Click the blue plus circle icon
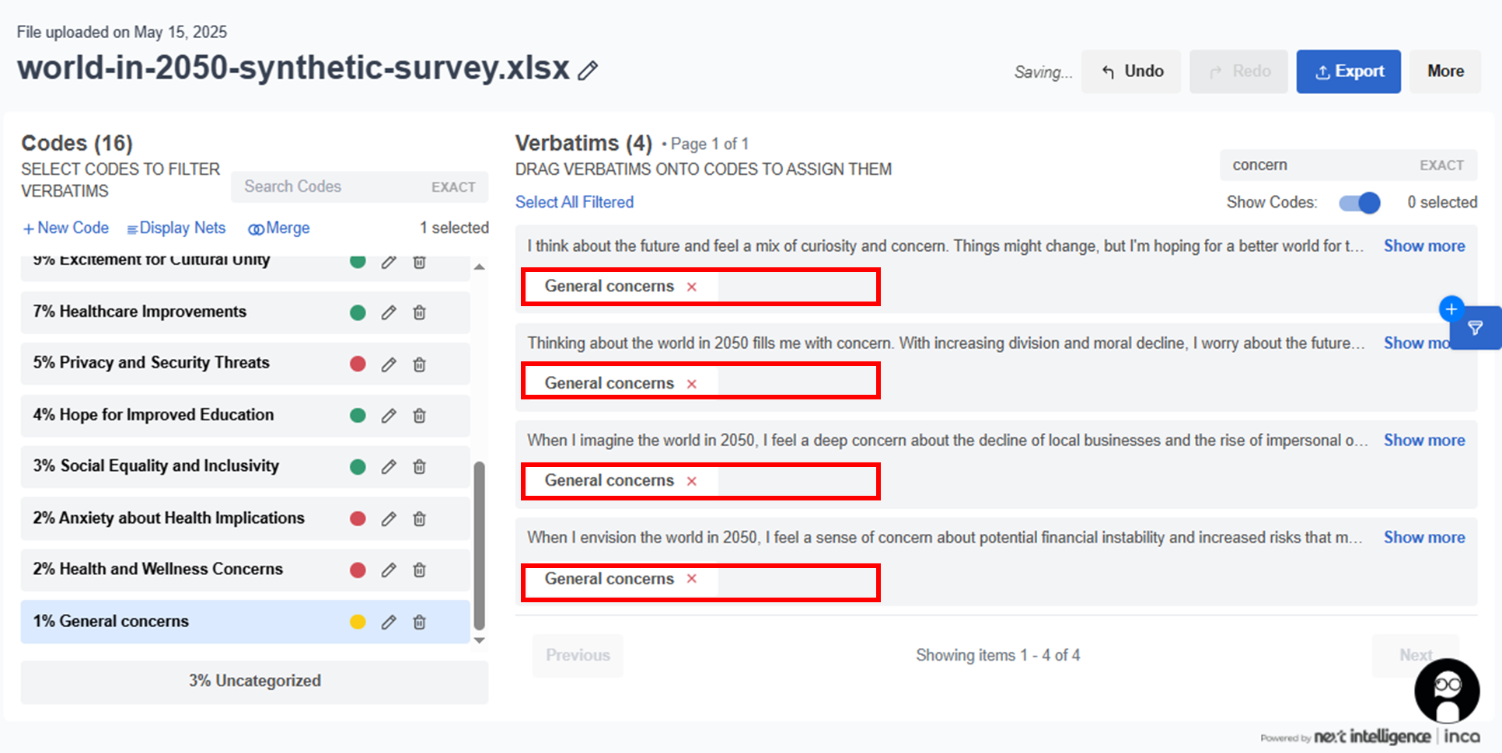The height and width of the screenshot is (753, 1502). click(x=1451, y=309)
